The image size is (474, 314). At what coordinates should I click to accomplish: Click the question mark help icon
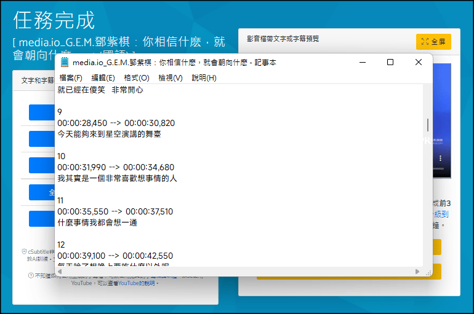tap(31, 275)
